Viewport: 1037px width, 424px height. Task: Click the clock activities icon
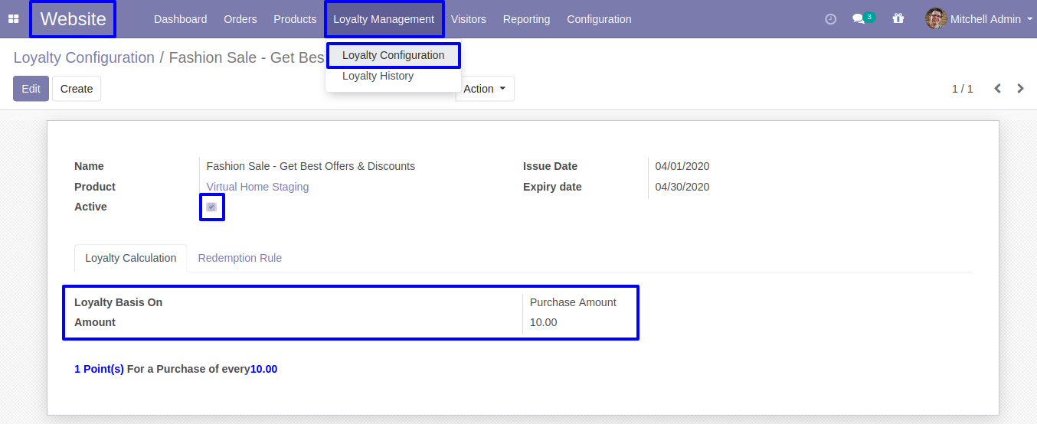click(830, 19)
